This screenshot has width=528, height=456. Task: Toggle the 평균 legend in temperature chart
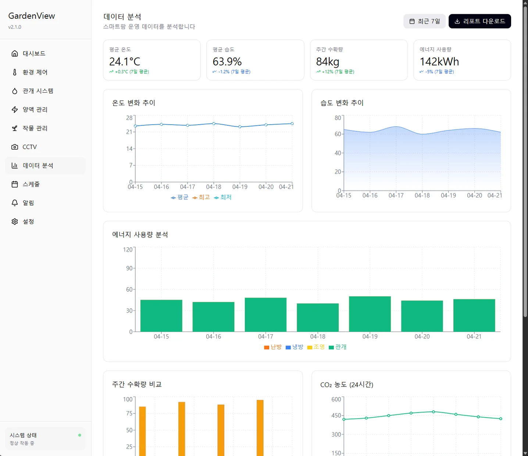[179, 197]
